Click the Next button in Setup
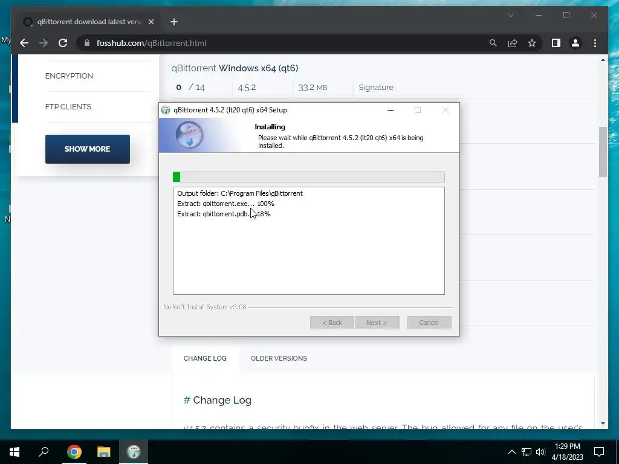Screen dimensions: 619x464 [377, 323]
